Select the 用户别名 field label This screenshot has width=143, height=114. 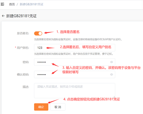(23, 48)
